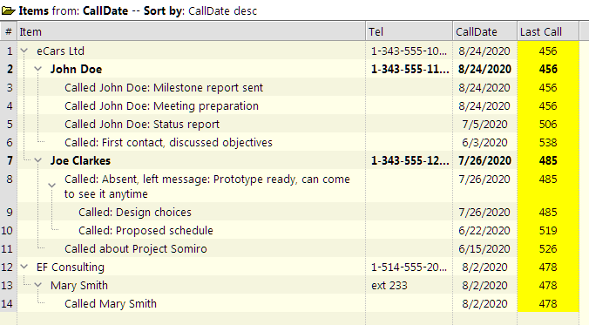Collapse the eCars Ltd tree node
The image size is (589, 325).
click(x=24, y=51)
